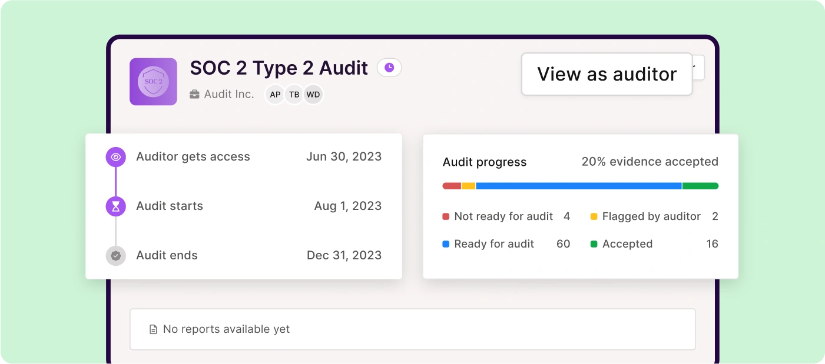Open the AP team member avatar
The width and height of the screenshot is (825, 364).
click(274, 94)
